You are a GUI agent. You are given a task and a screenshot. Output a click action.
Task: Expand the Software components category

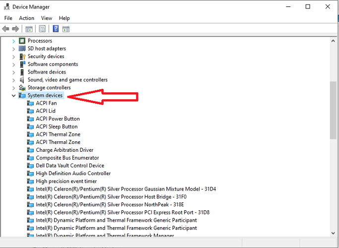coord(13,64)
